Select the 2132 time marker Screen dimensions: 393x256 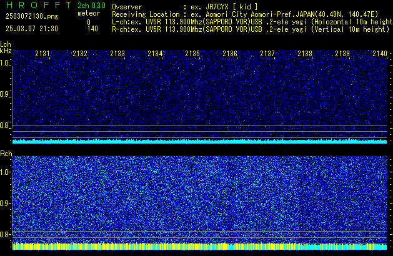pyautogui.click(x=80, y=53)
